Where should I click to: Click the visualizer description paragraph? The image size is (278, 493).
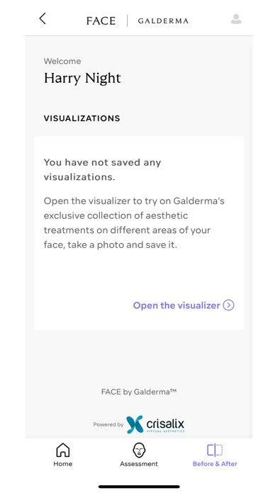tap(134, 223)
